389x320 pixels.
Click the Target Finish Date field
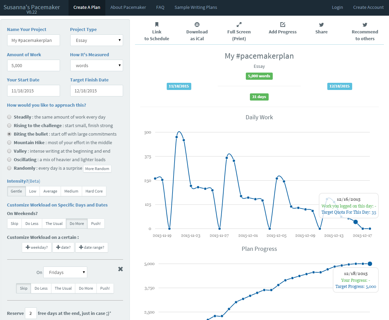pos(96,91)
